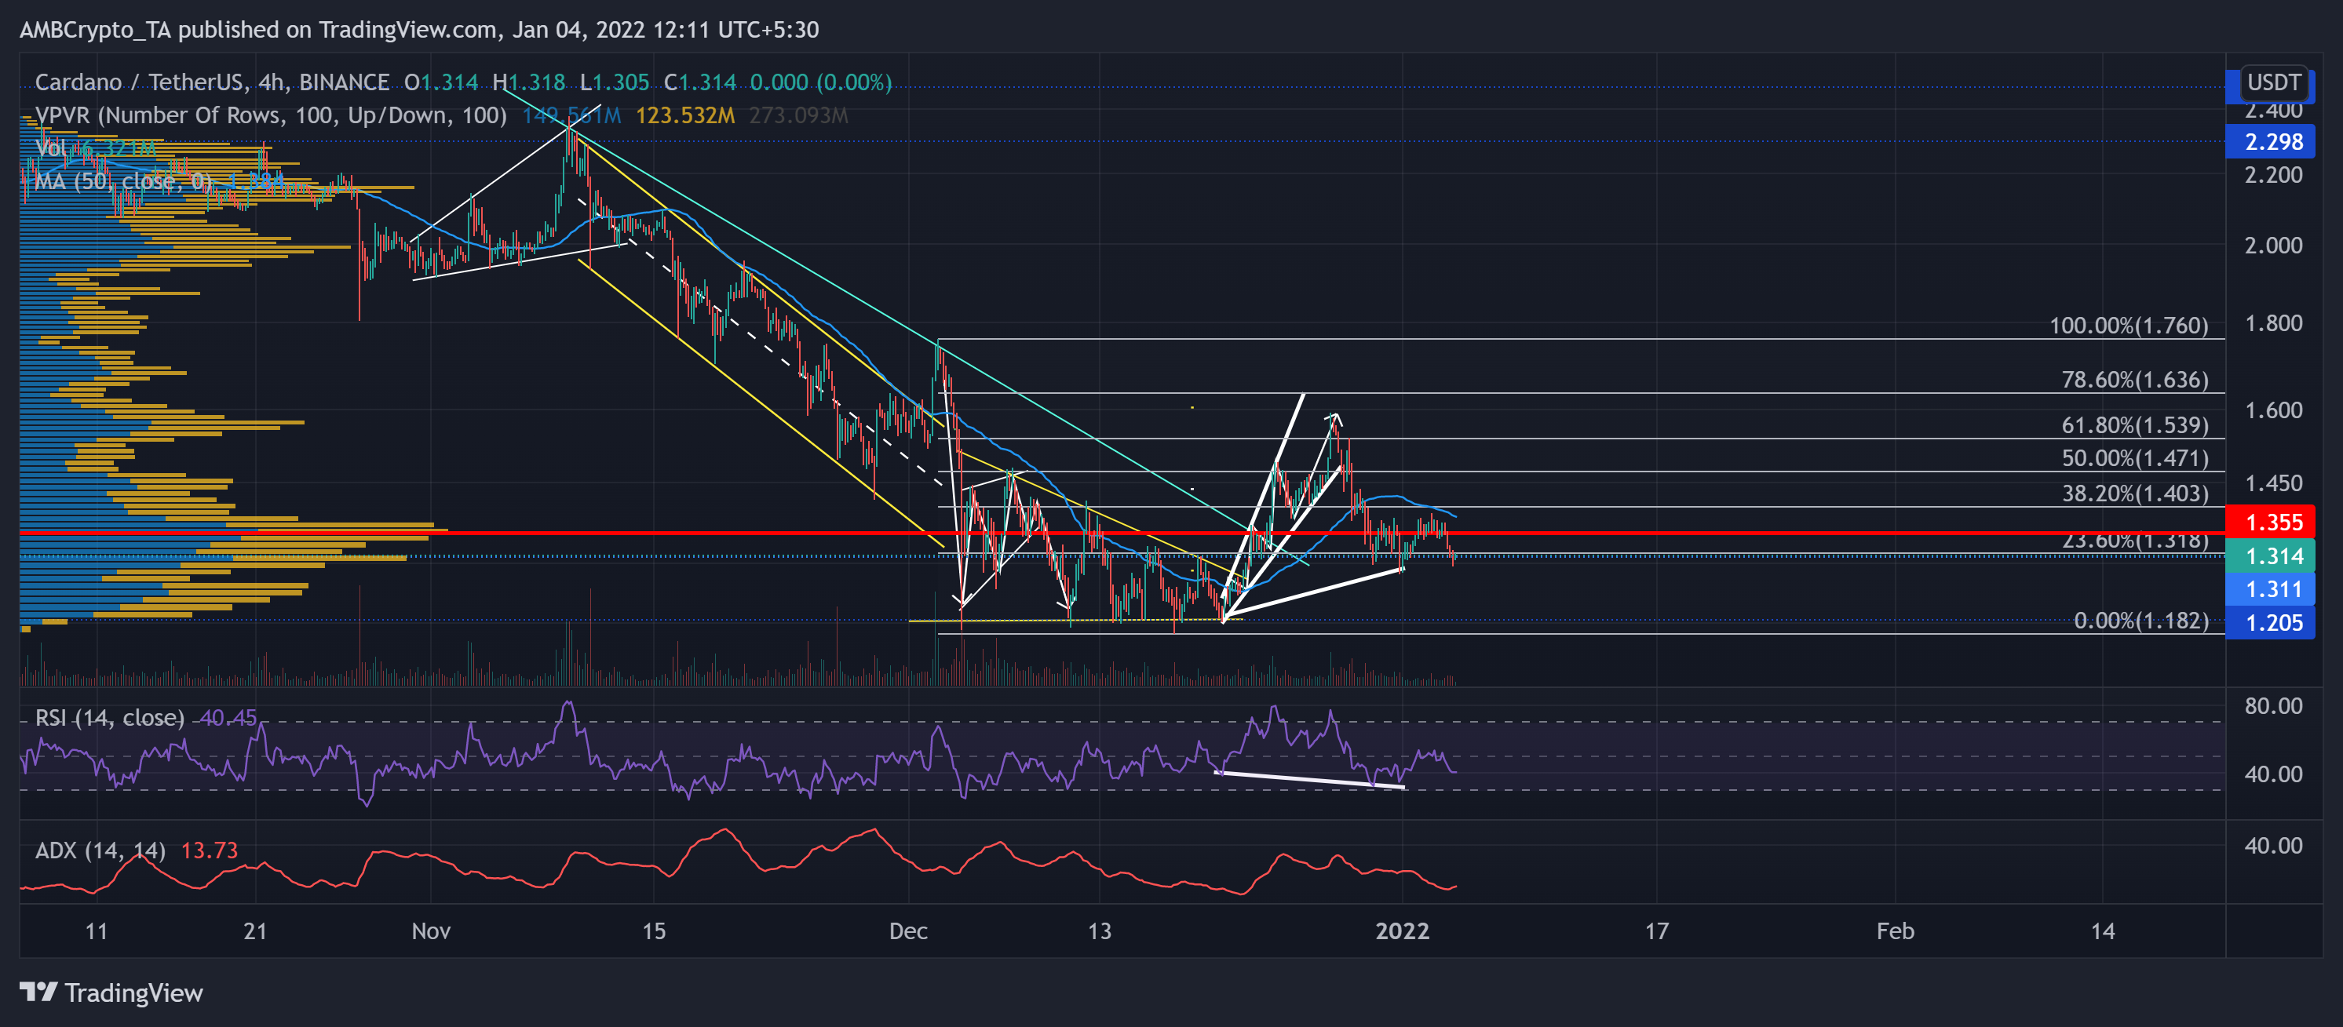Screen dimensions: 2343x1027
Task: Click the 50.00%(1.471) Fibonacci level label
Action: [x=2133, y=457]
